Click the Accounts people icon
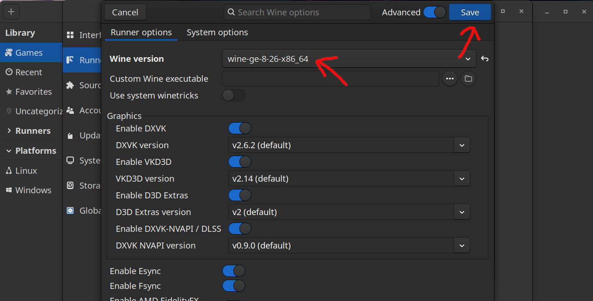The image size is (593, 301). (70, 110)
